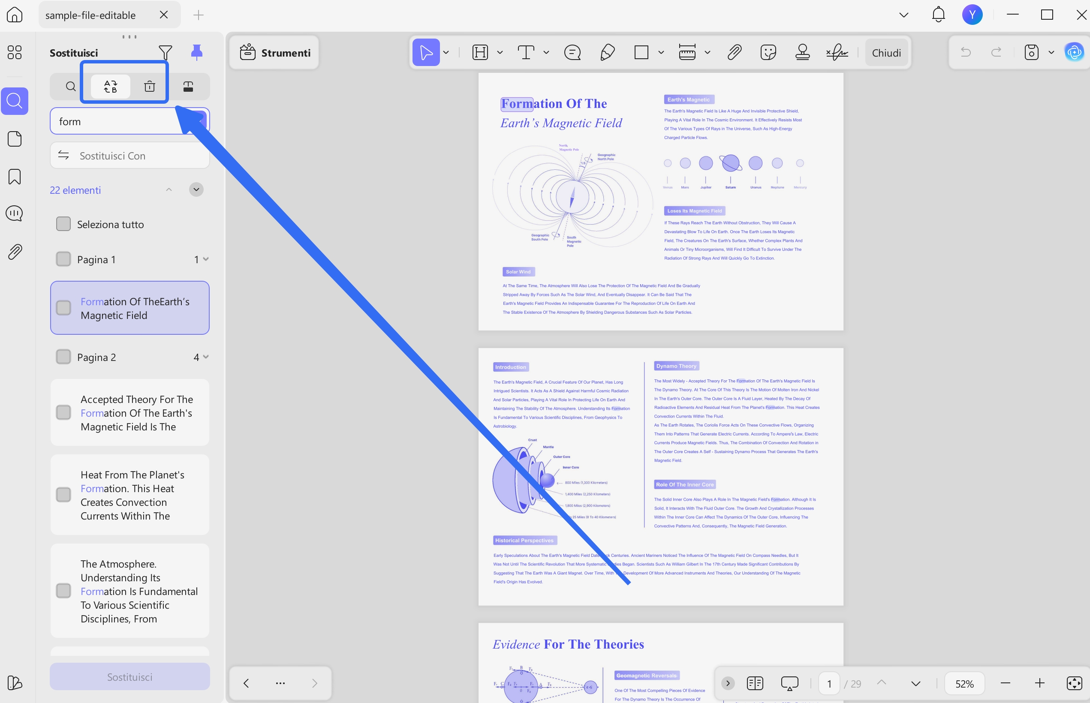The height and width of the screenshot is (703, 1090).
Task: Switch to the sample-file-editable tab
Action: 90,15
